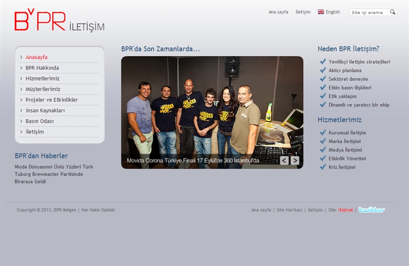Click the checkmark beside Yenilikçi iletişim stratejileri
The width and height of the screenshot is (409, 266).
point(323,61)
